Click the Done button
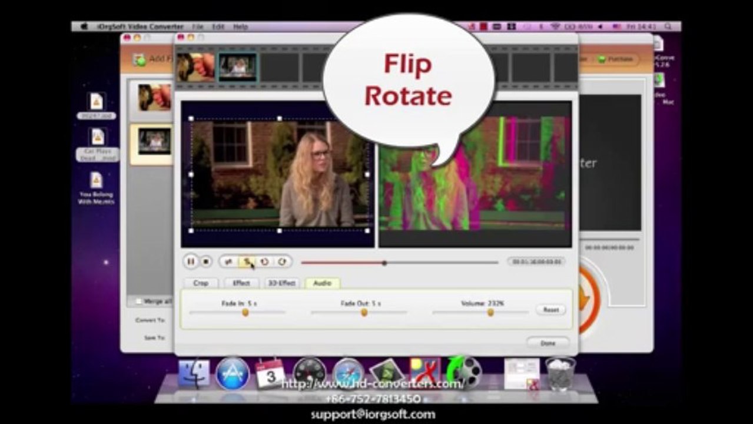Viewport: 753px width, 424px height. (x=548, y=343)
